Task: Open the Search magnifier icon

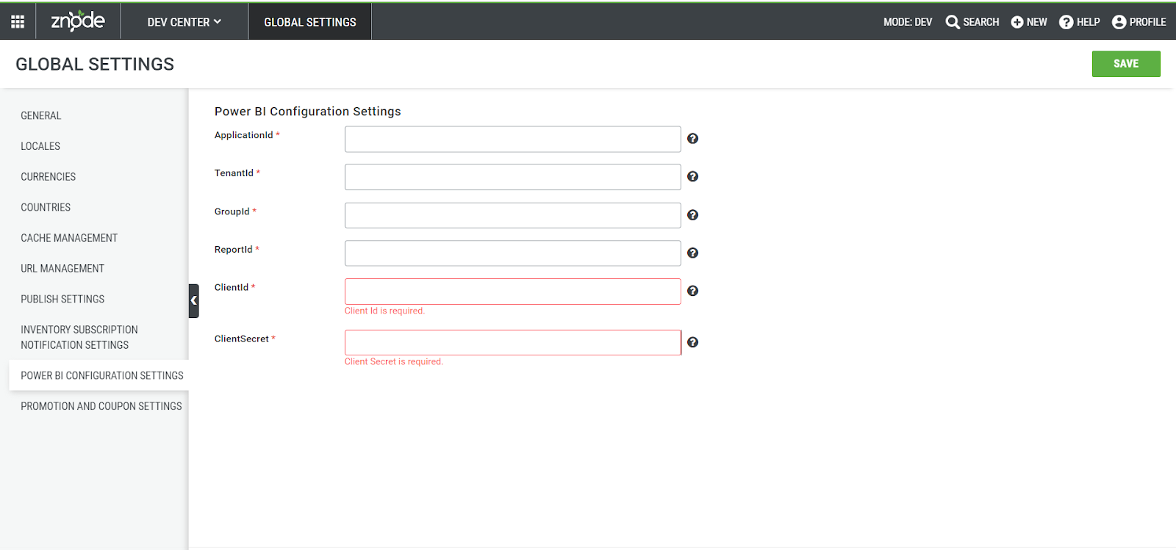Action: (953, 22)
